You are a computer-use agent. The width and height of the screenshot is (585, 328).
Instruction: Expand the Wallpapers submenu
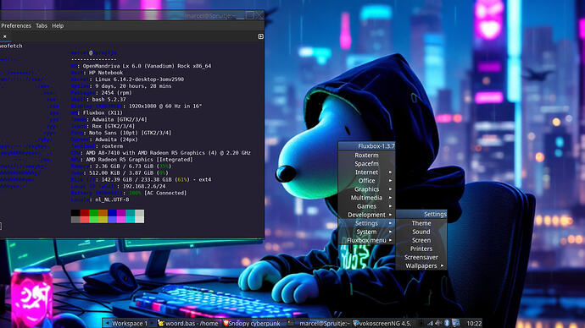pyautogui.click(x=421, y=266)
